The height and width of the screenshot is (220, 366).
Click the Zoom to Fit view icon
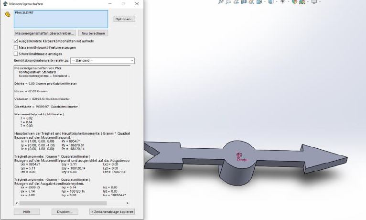click(x=221, y=2)
